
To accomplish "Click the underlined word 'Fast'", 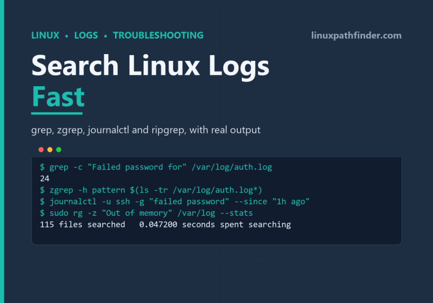I will [58, 97].
